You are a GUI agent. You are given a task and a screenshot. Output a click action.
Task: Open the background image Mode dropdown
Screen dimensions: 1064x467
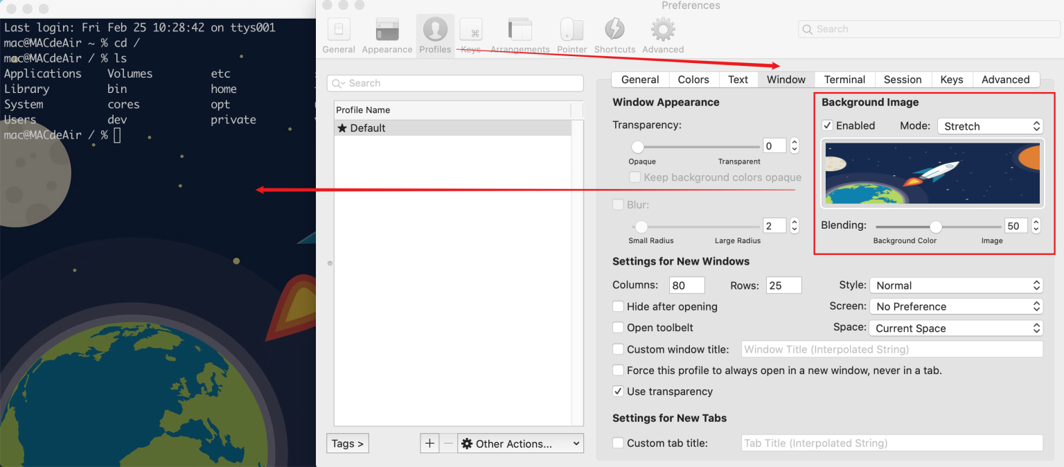(990, 126)
